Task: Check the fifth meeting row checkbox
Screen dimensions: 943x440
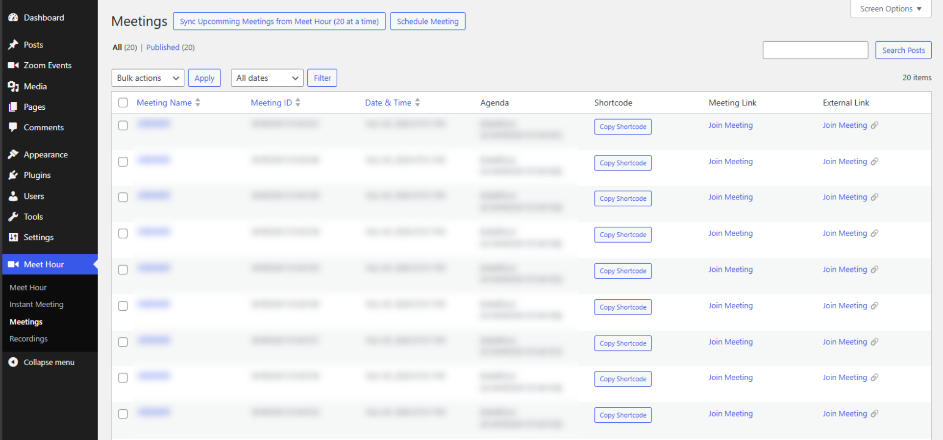Action: tap(123, 270)
